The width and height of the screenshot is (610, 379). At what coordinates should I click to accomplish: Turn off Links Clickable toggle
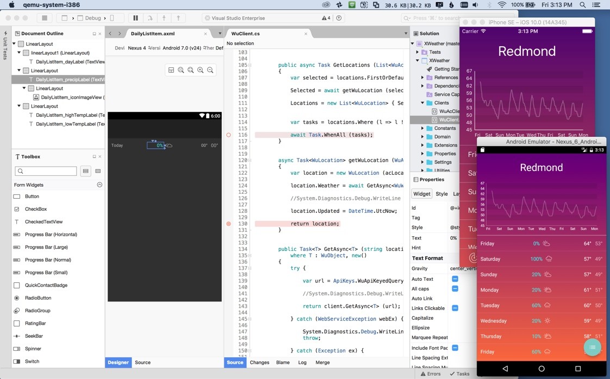[455, 308]
